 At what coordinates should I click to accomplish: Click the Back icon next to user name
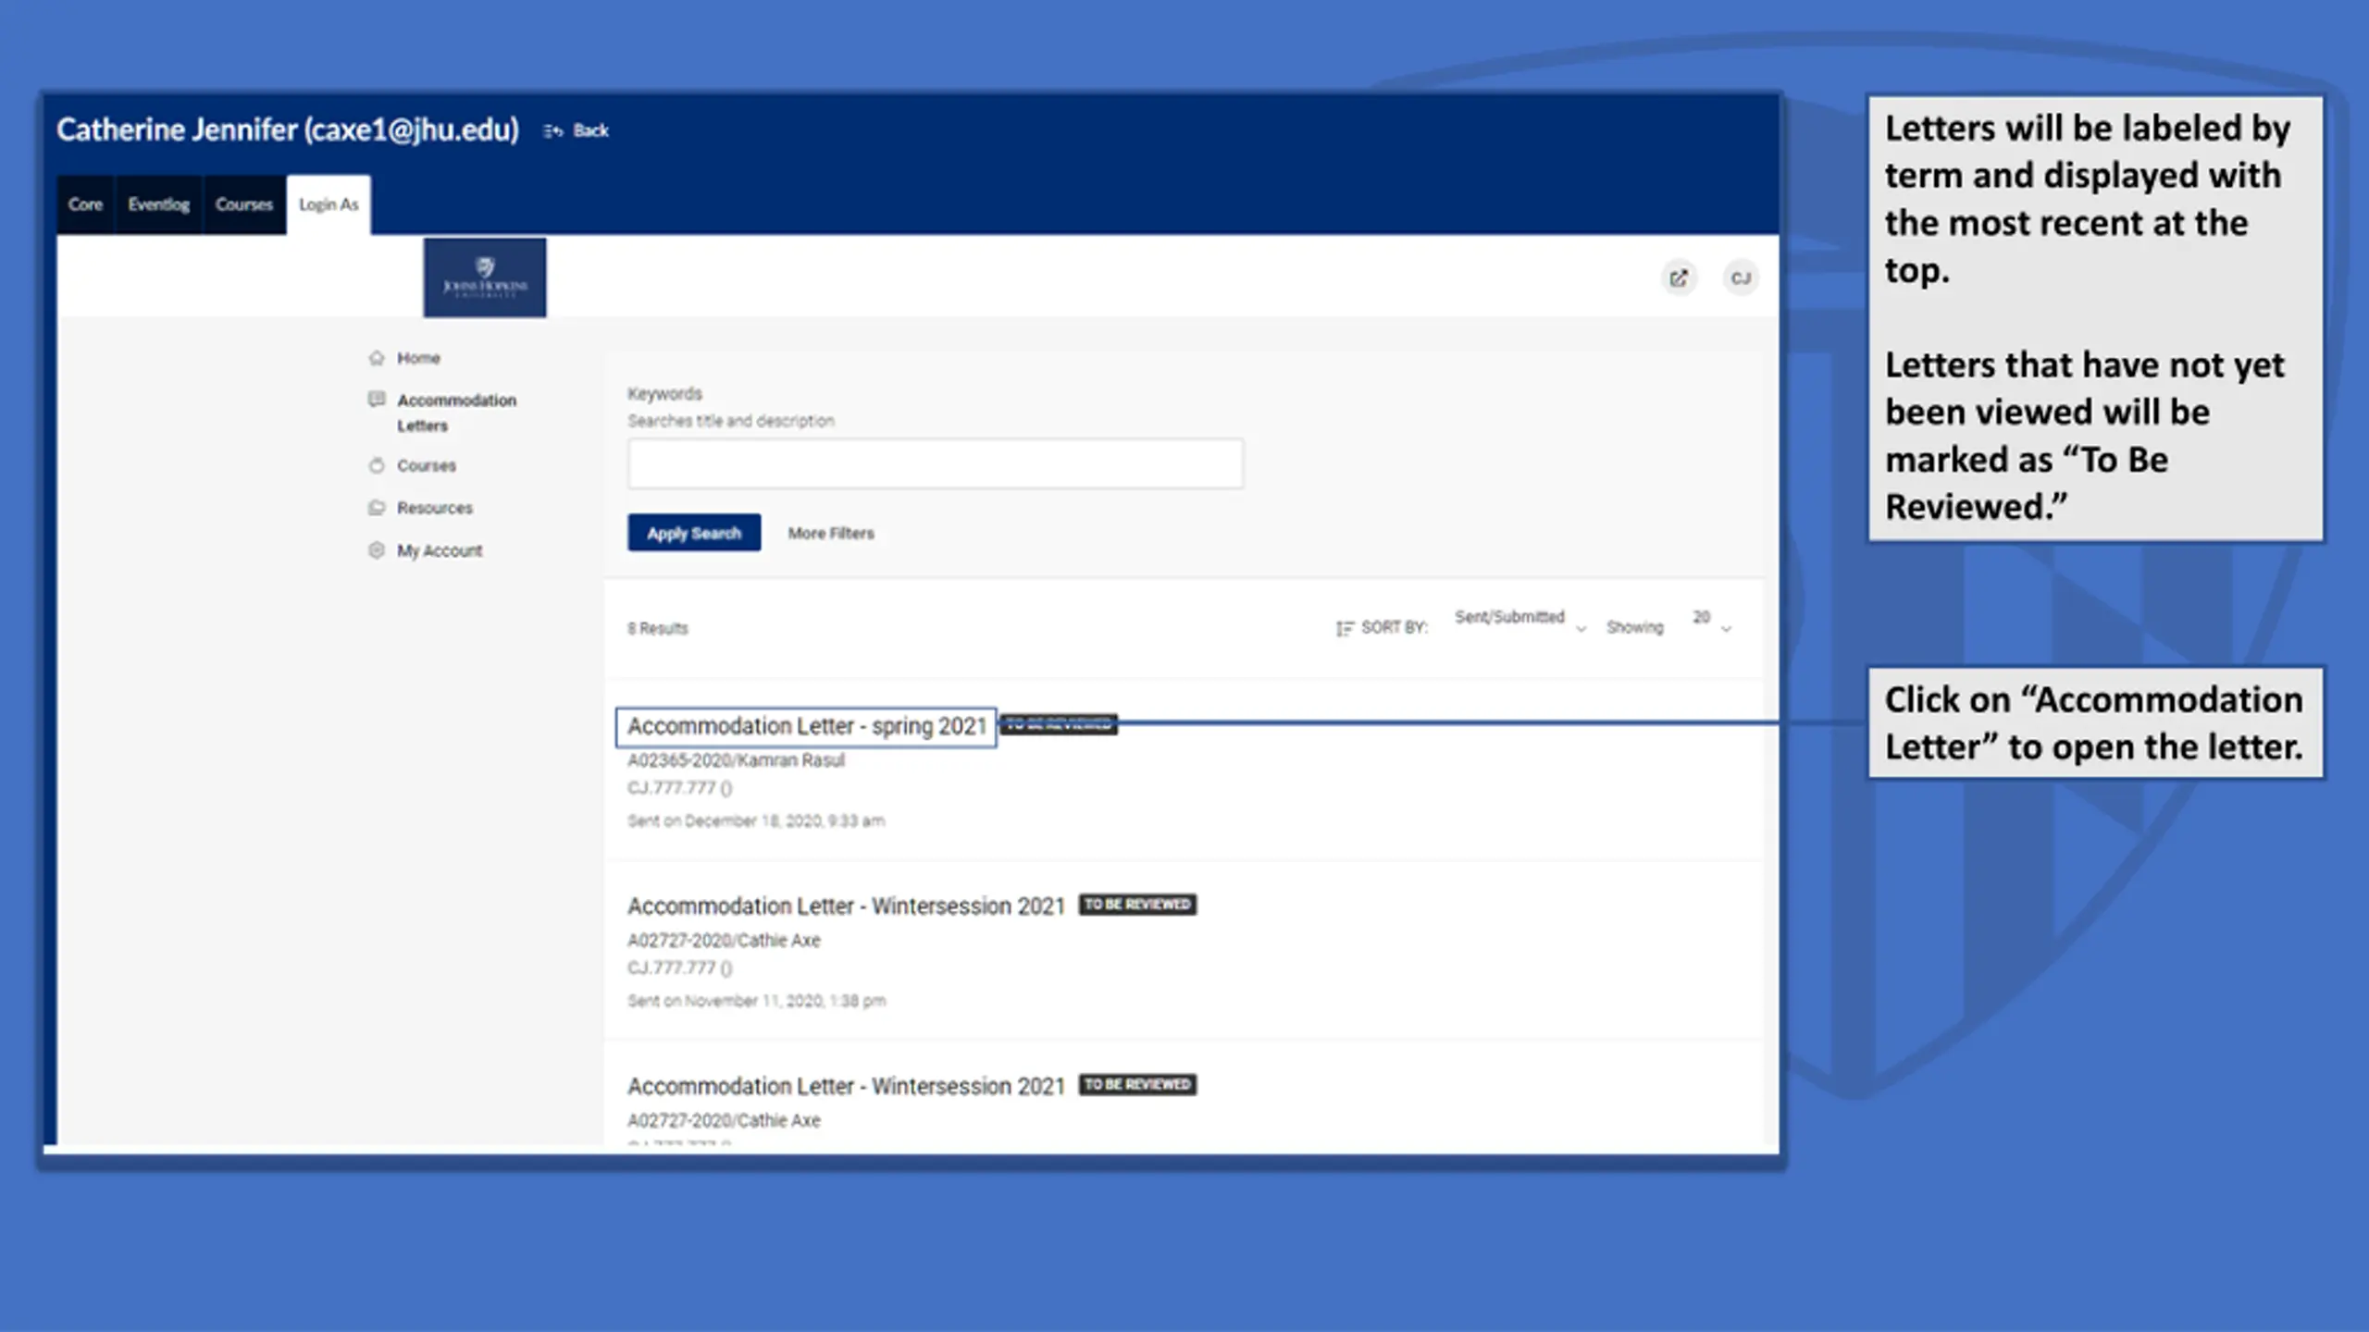tap(553, 130)
